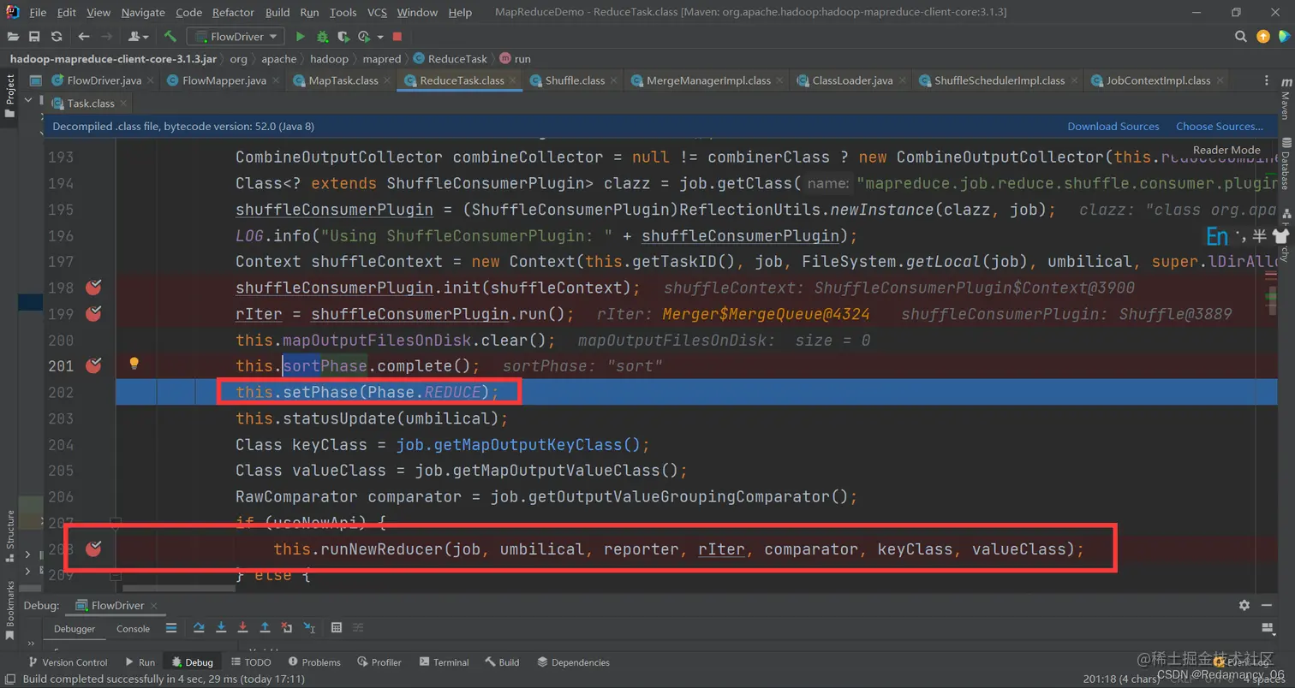Build the project with the hammer icon
The image size is (1295, 688).
coord(170,37)
